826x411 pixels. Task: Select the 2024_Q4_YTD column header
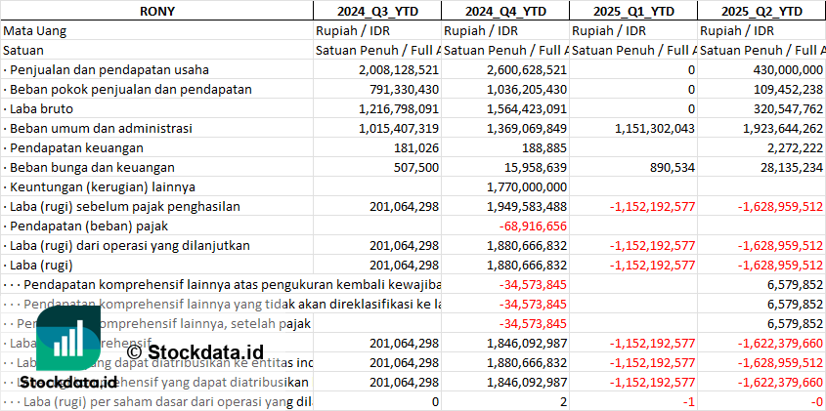click(505, 11)
